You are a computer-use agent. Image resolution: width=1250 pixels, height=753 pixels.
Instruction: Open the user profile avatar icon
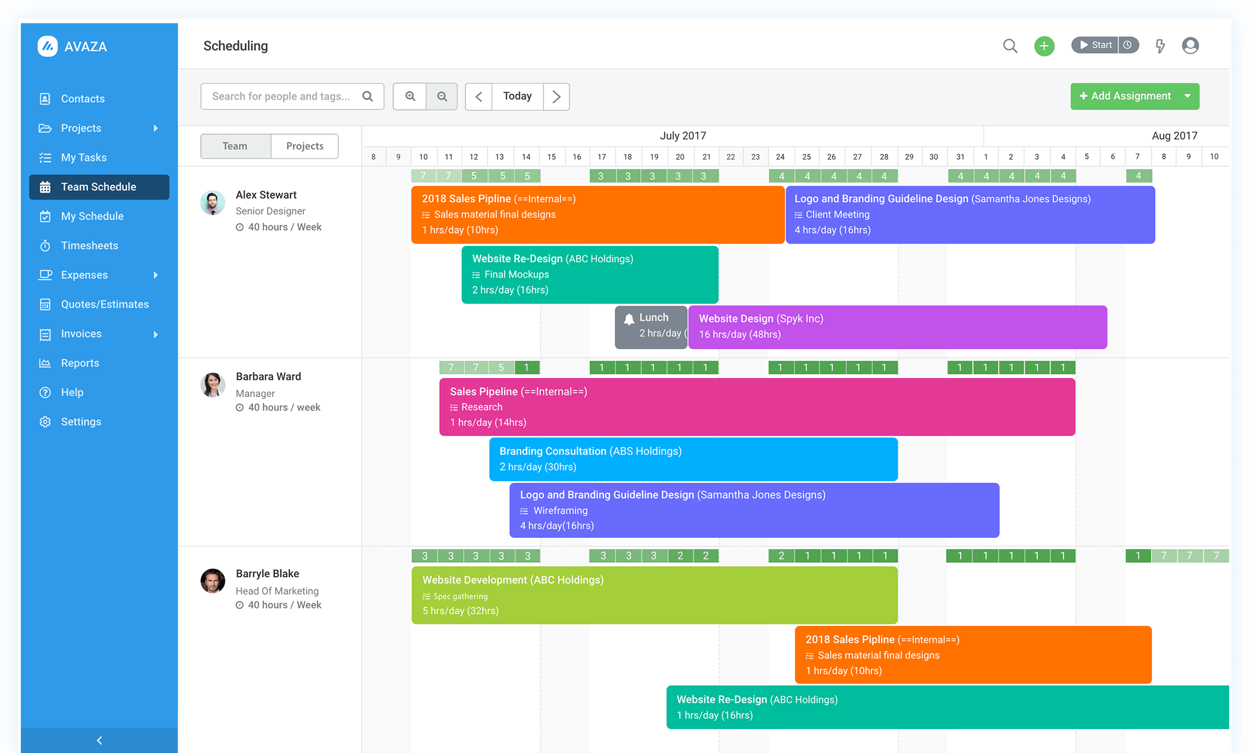pyautogui.click(x=1190, y=45)
